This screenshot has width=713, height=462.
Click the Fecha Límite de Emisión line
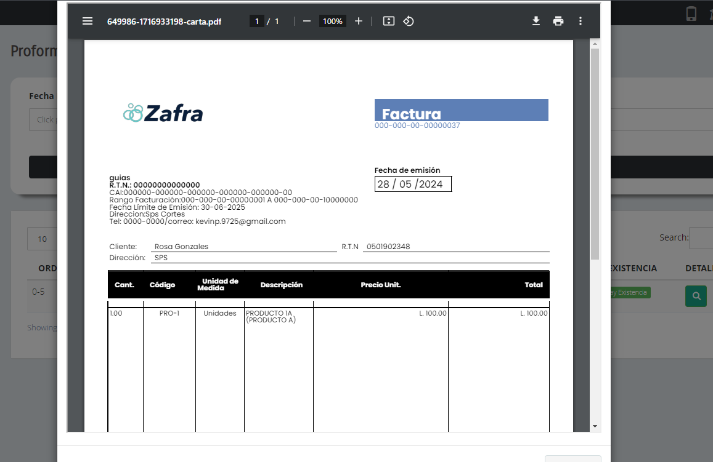[177, 207]
